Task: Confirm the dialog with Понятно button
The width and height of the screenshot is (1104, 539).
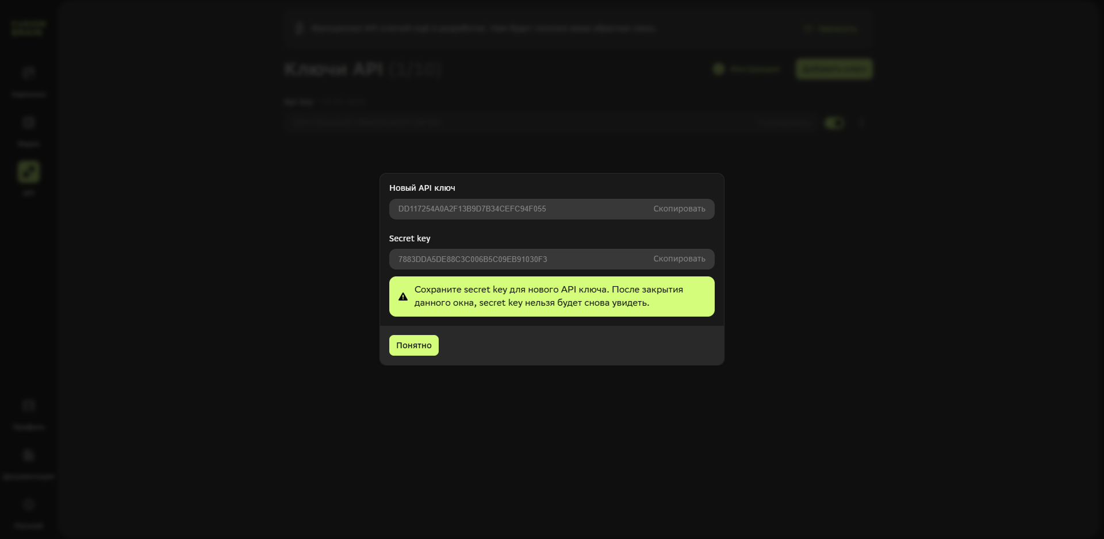Action: tap(413, 345)
